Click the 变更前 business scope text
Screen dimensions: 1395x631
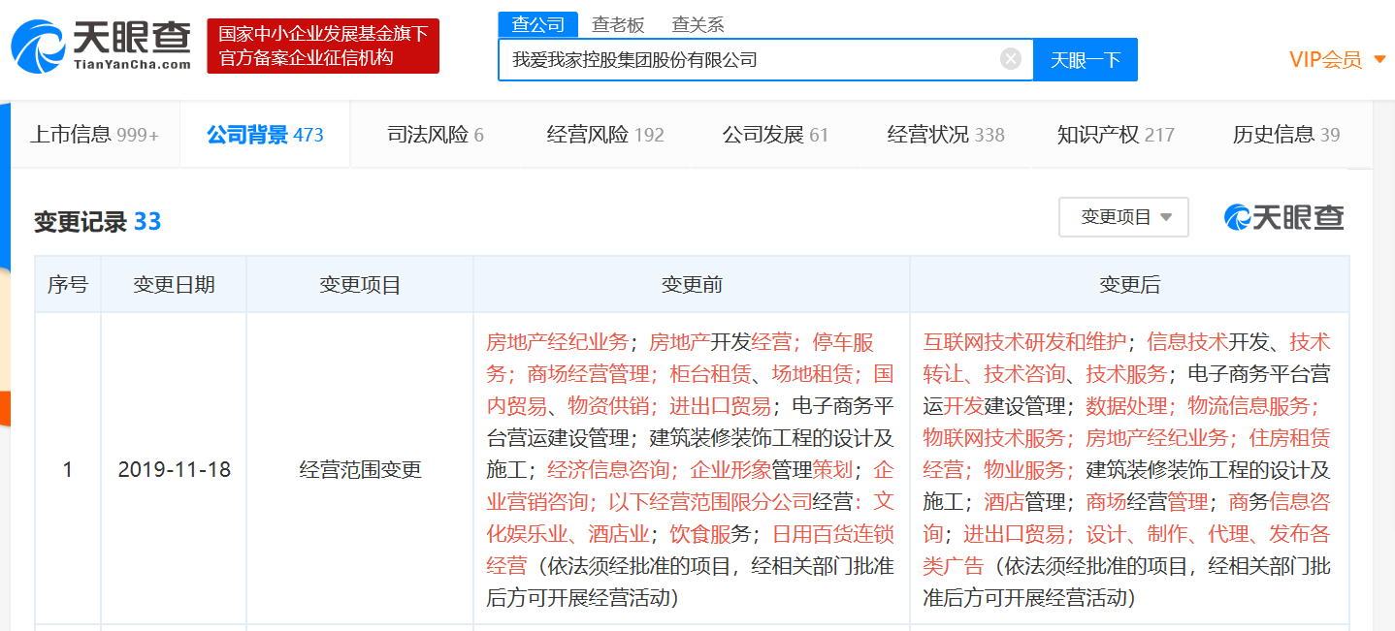tap(691, 470)
